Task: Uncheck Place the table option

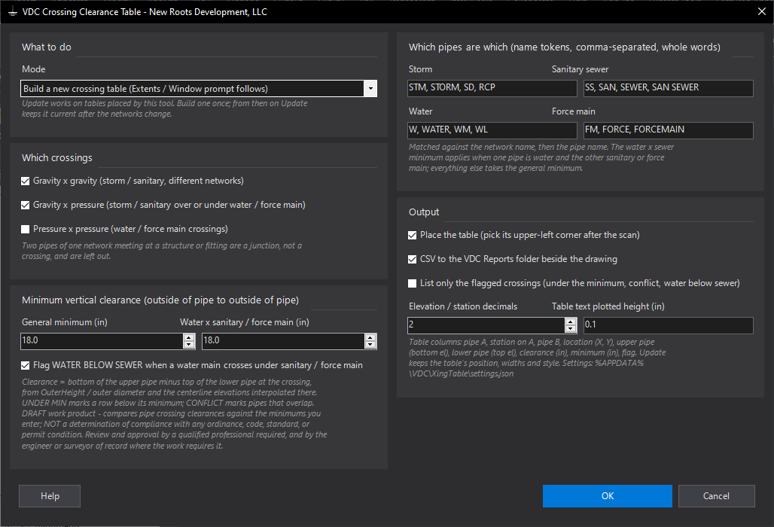Action: point(412,236)
